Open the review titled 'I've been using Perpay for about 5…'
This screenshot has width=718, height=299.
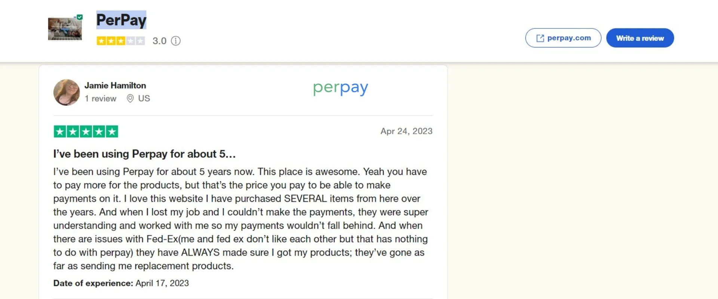(x=144, y=154)
